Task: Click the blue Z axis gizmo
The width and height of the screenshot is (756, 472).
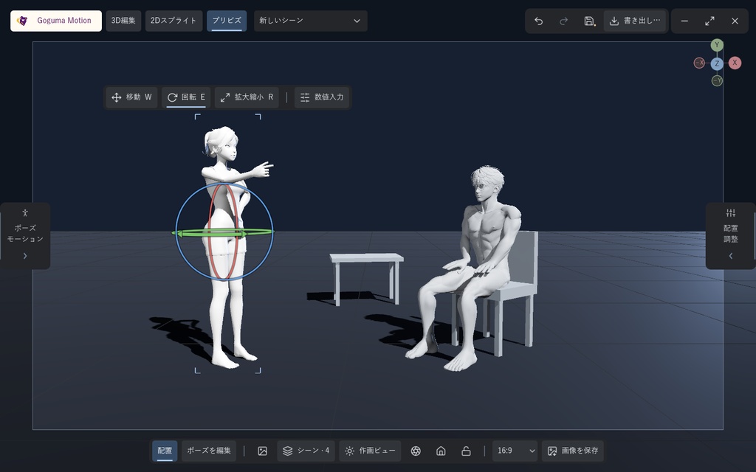Action: click(717, 63)
